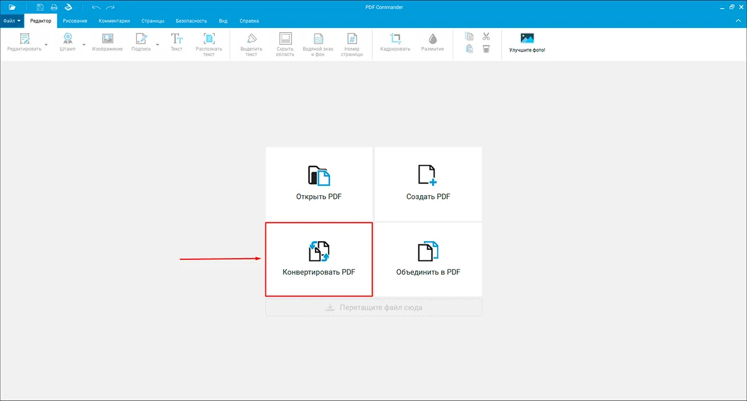This screenshot has height=401, width=747.
Task: Run Распознать текст recognition
Action: point(209,45)
